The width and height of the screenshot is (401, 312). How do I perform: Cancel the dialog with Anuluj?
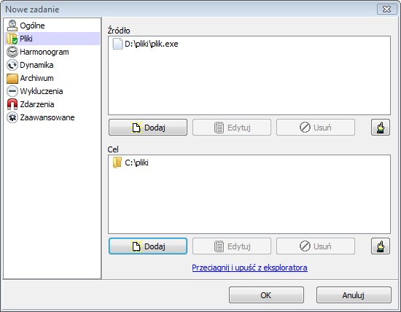tap(354, 295)
